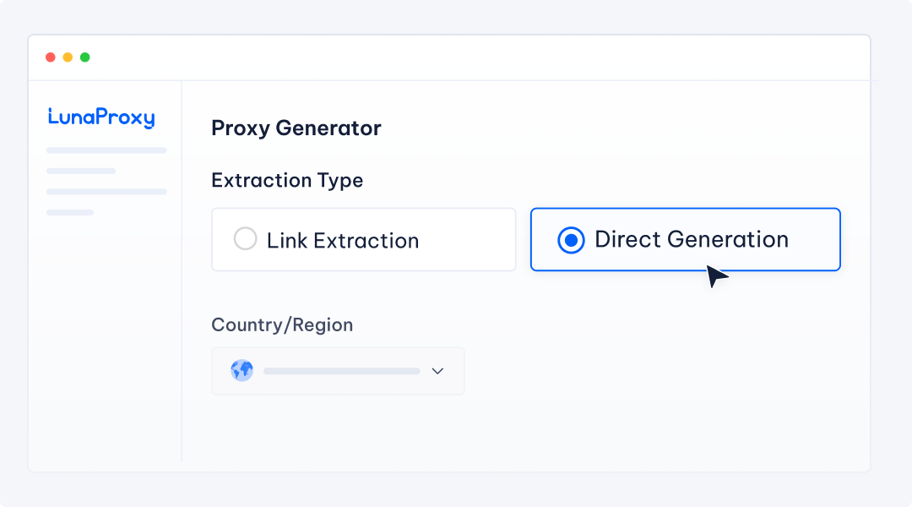Click the "Direct Generation" label text
Image resolution: width=912 pixels, height=507 pixels.
tap(692, 239)
